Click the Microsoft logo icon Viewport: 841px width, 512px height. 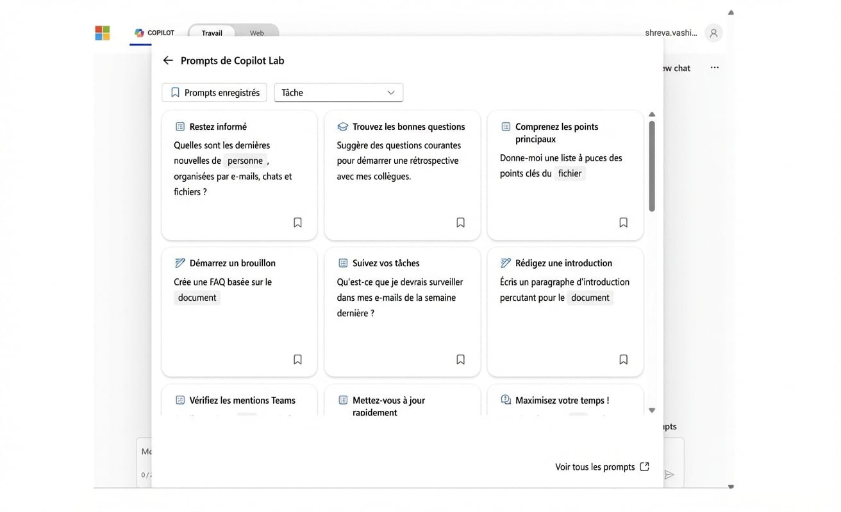(103, 33)
